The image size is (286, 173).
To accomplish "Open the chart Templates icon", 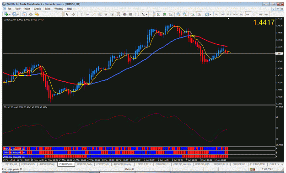I will click(x=207, y=14).
